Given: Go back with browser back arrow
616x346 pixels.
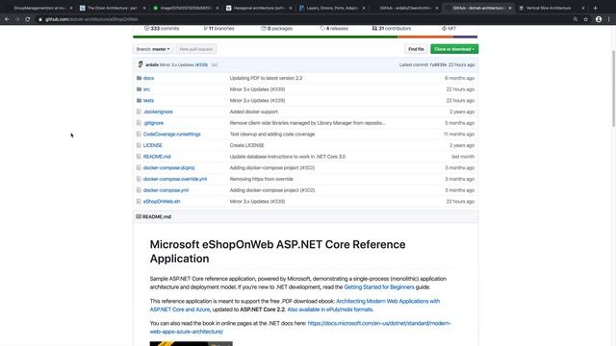Looking at the screenshot, I should pos(7,19).
